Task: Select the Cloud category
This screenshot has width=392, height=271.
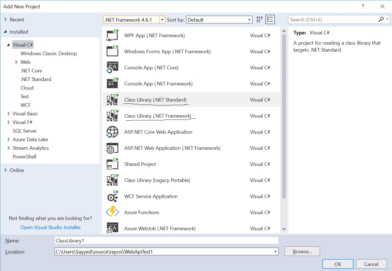Action: coord(27,88)
